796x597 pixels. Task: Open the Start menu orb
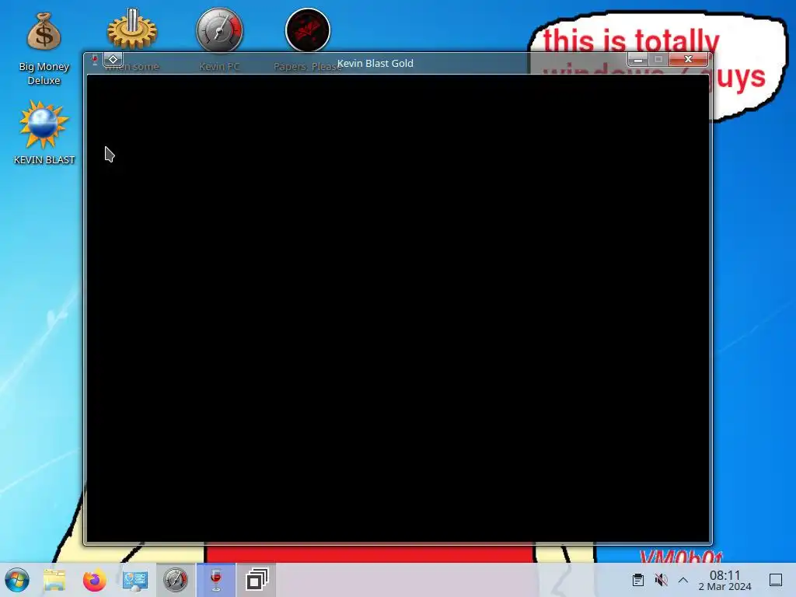pyautogui.click(x=17, y=580)
